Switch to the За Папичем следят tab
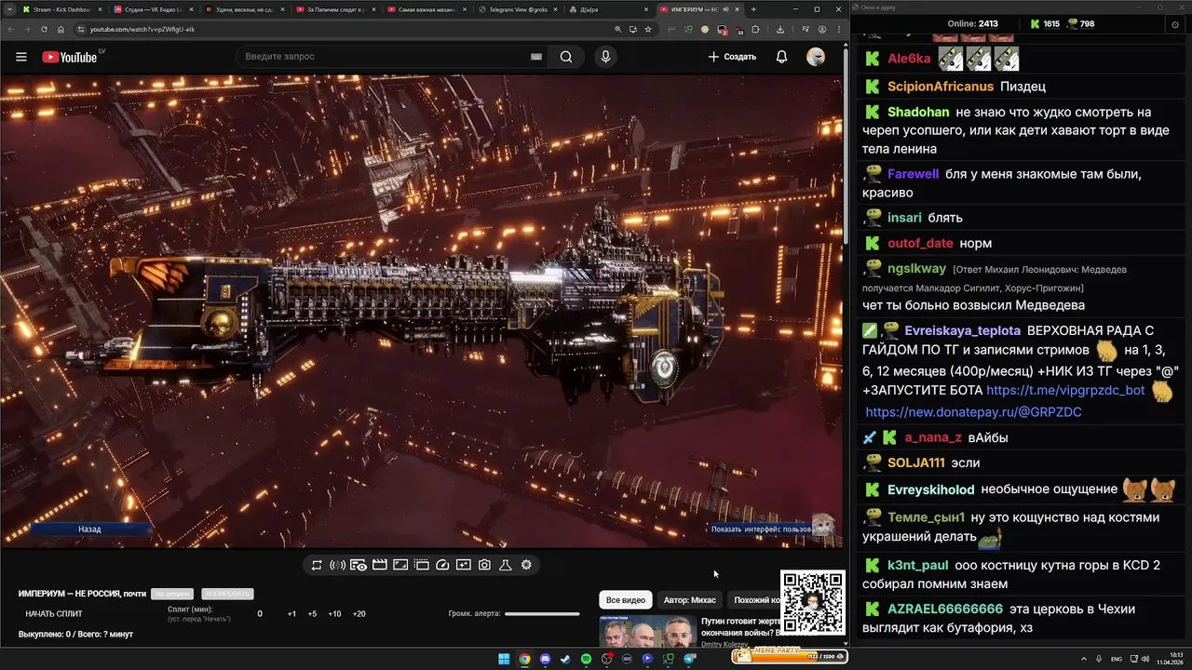Screen dimensions: 1192x670 [x=335, y=9]
